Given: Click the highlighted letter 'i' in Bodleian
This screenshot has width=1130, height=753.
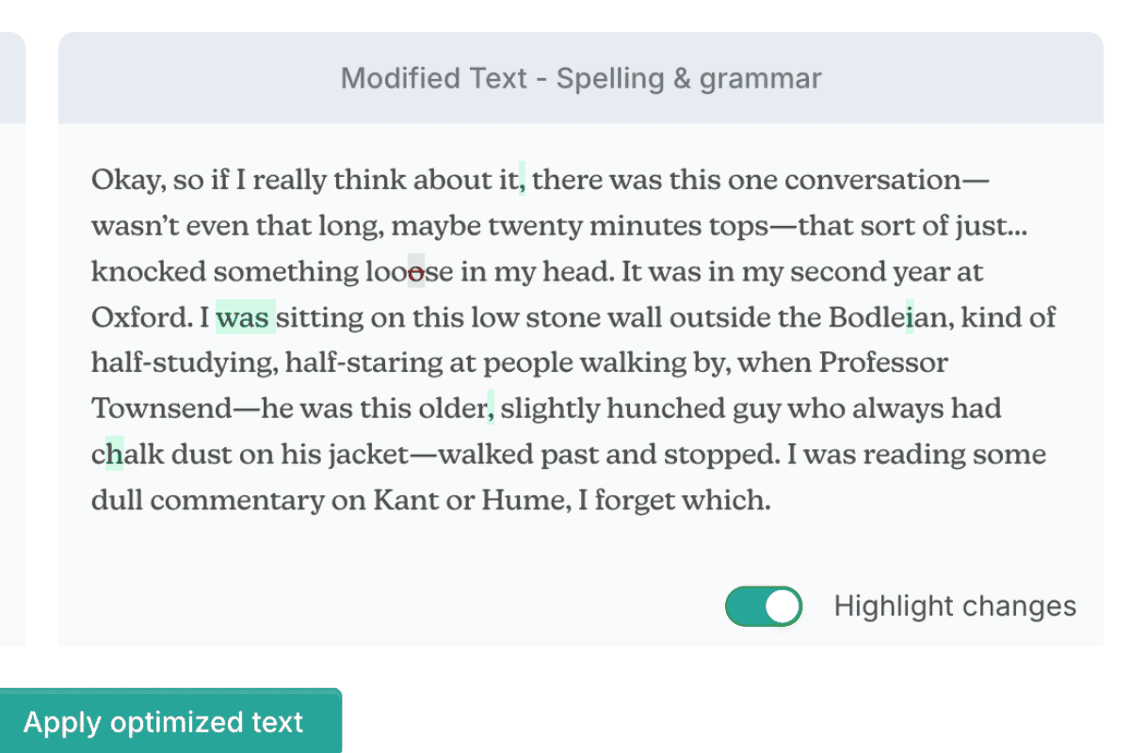Looking at the screenshot, I should (x=910, y=317).
